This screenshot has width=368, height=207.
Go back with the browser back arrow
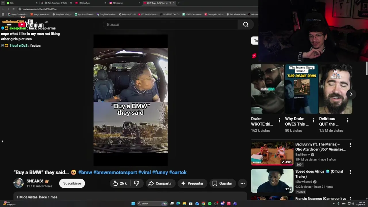coord(3,9)
